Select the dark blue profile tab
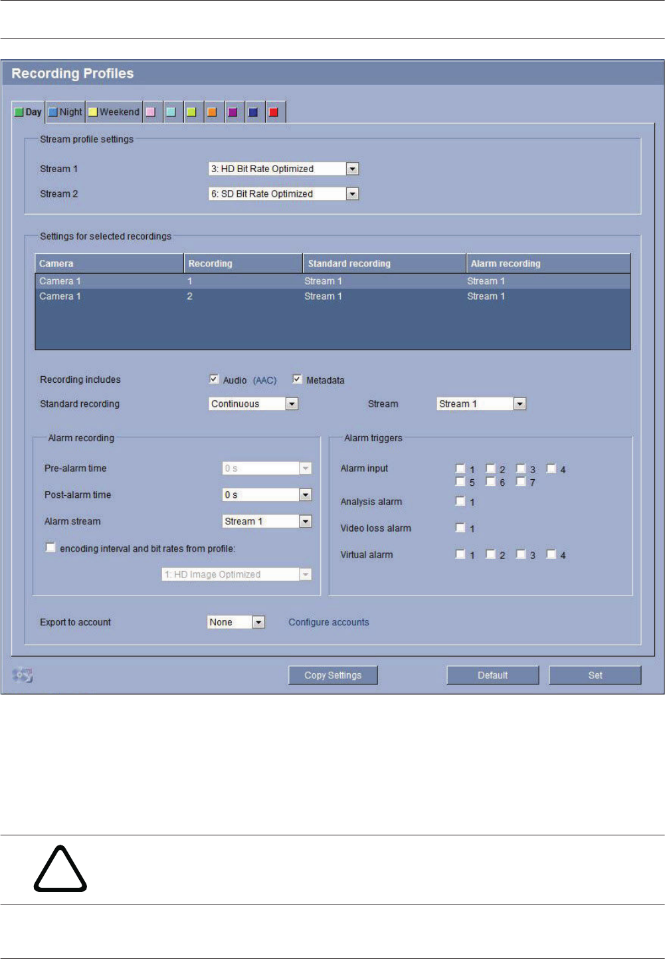The height and width of the screenshot is (959, 665). (x=253, y=112)
